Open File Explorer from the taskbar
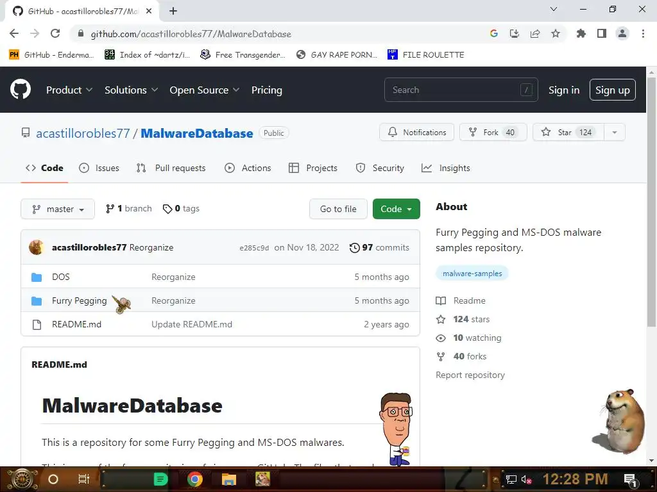 click(229, 479)
